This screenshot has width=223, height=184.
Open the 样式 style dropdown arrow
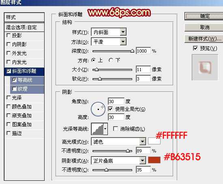click(123, 32)
